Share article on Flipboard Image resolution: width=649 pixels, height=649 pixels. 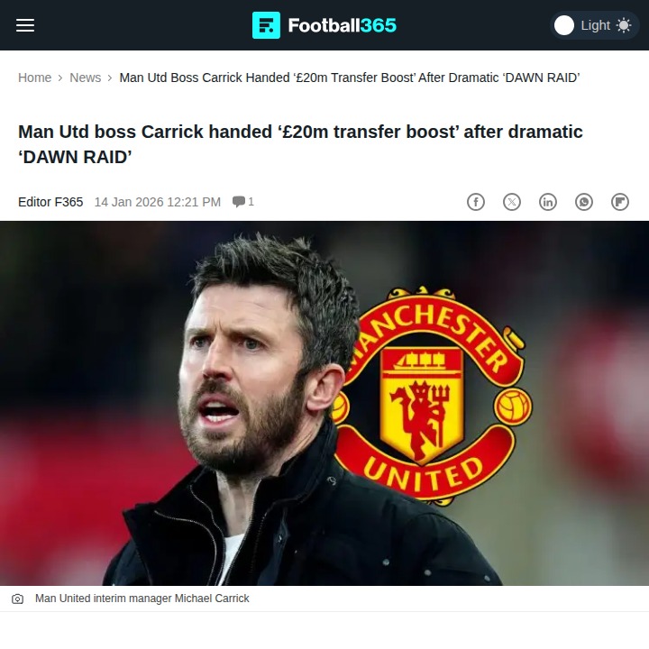[x=619, y=202]
